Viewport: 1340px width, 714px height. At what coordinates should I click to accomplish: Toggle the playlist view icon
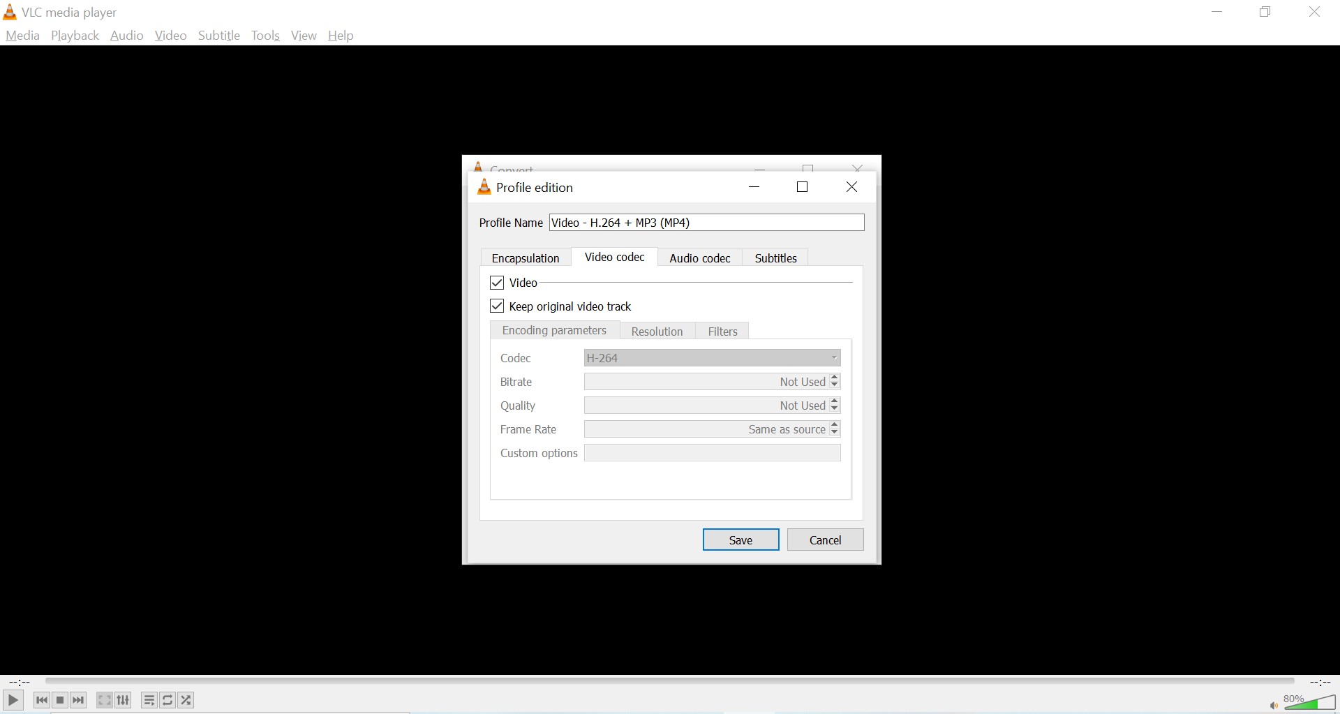click(149, 700)
